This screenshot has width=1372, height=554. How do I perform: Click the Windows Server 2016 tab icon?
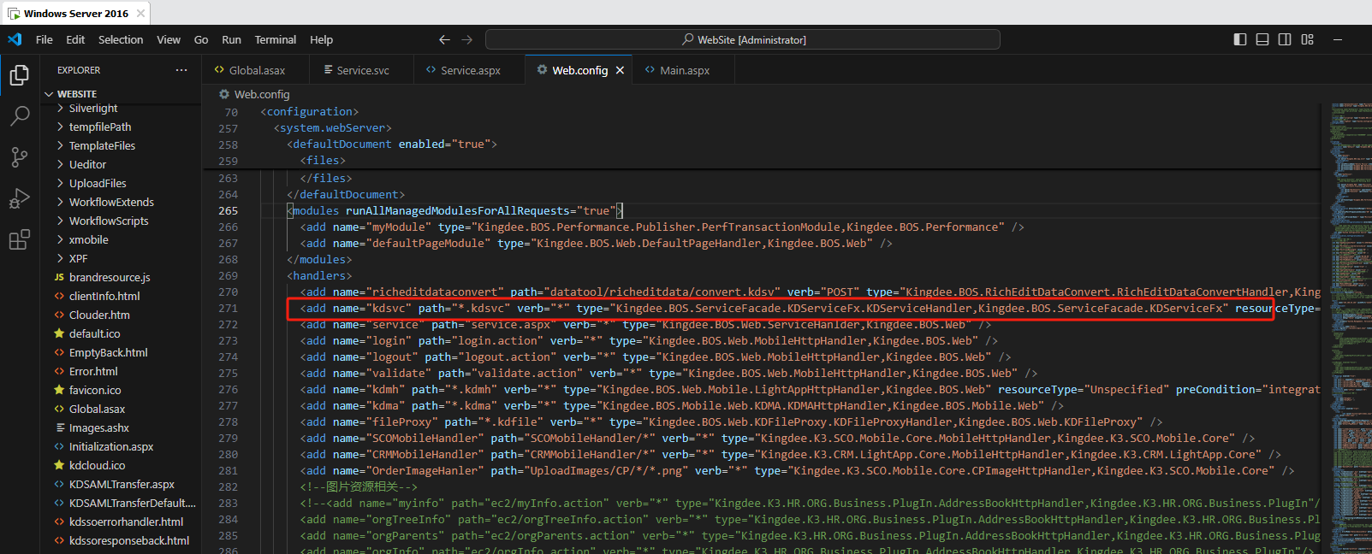(x=14, y=14)
